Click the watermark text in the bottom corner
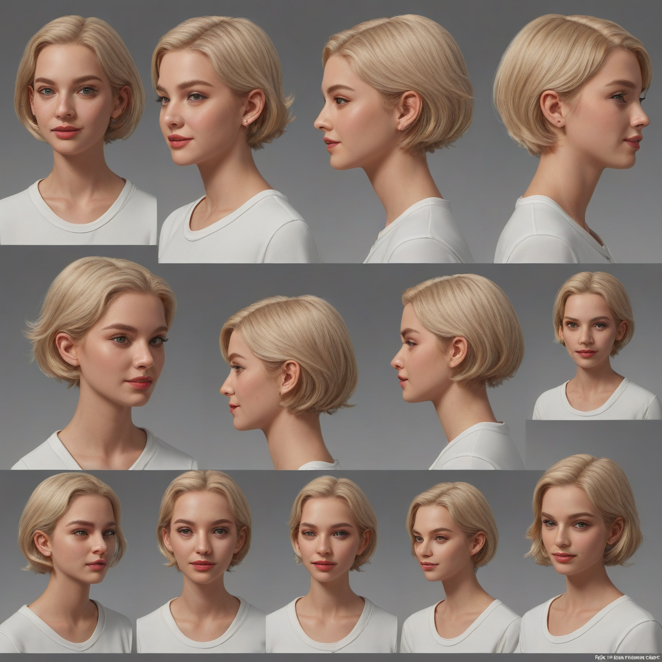662x662 pixels. 627,657
